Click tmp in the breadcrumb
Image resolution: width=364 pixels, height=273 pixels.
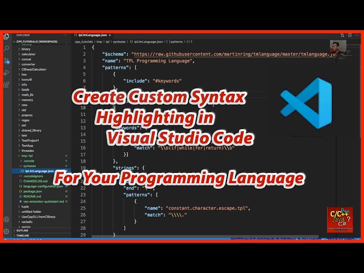click(99, 42)
